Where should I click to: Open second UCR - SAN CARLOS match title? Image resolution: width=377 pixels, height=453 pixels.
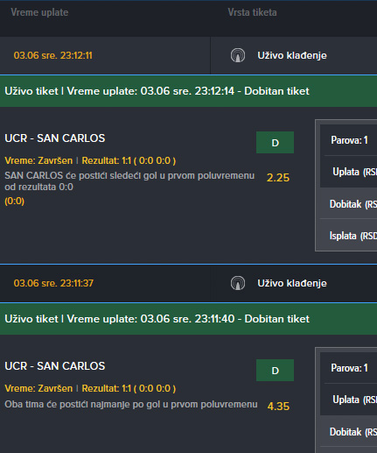point(55,366)
